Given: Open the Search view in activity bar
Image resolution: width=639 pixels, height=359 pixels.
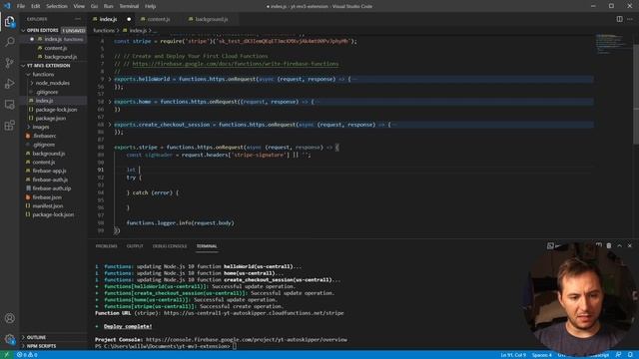Looking at the screenshot, I should point(9,42).
